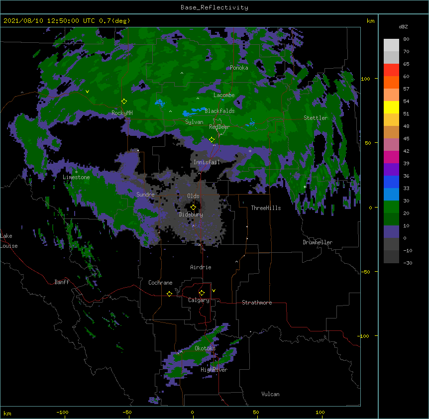The width and height of the screenshot is (429, 419).
Task: Click the km unit label at top right
Action: 370,21
